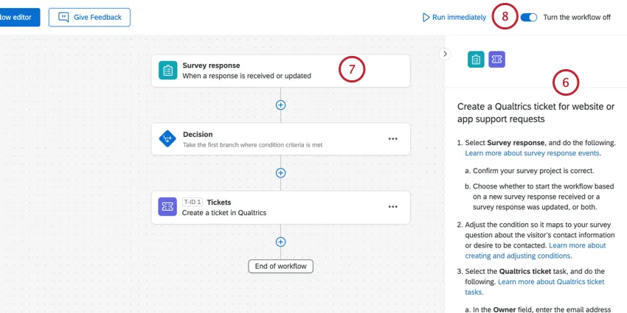Viewport: 627px width, 313px height.
Task: Select the Survey response trigger card
Action: pos(281,71)
